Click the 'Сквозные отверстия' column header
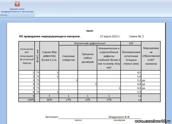Viewport: 172px width, 124px height. click(x=68, y=58)
